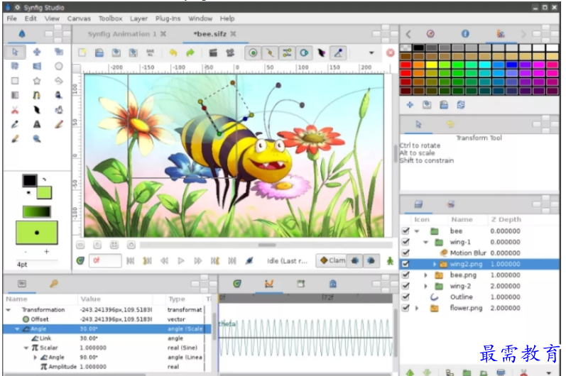
Task: Click the canvas horizontal scrollbar
Action: [x=266, y=245]
